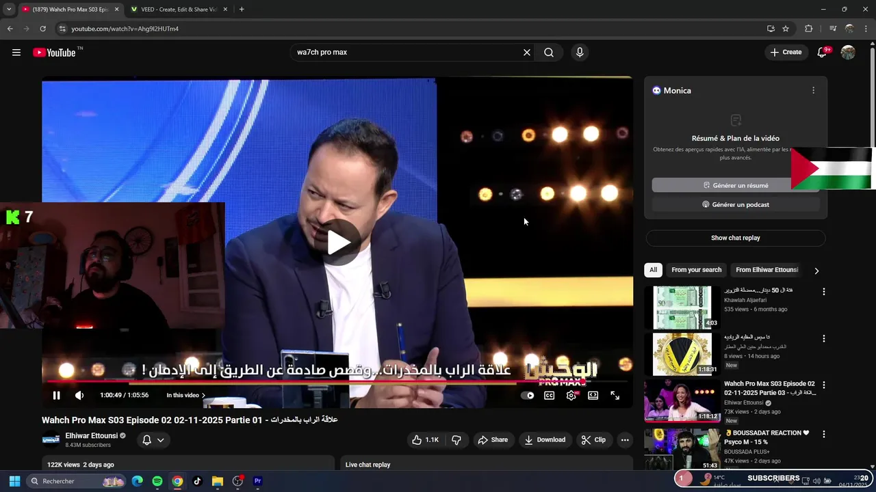Open the Chrome three-dot menu

pos(866,29)
